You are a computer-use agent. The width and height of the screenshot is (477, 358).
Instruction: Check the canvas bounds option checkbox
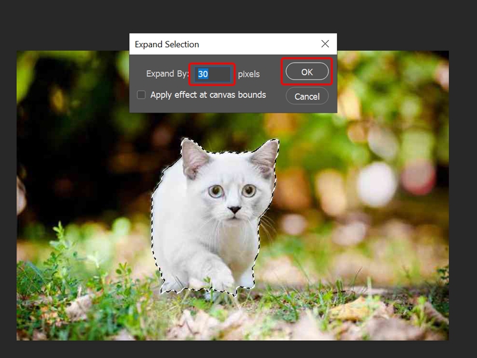(x=143, y=94)
